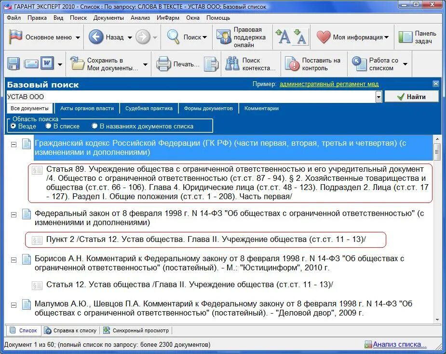Click Сохранить в Мои документы folder icon
Screen dimensions: 446x354
click(x=77, y=63)
